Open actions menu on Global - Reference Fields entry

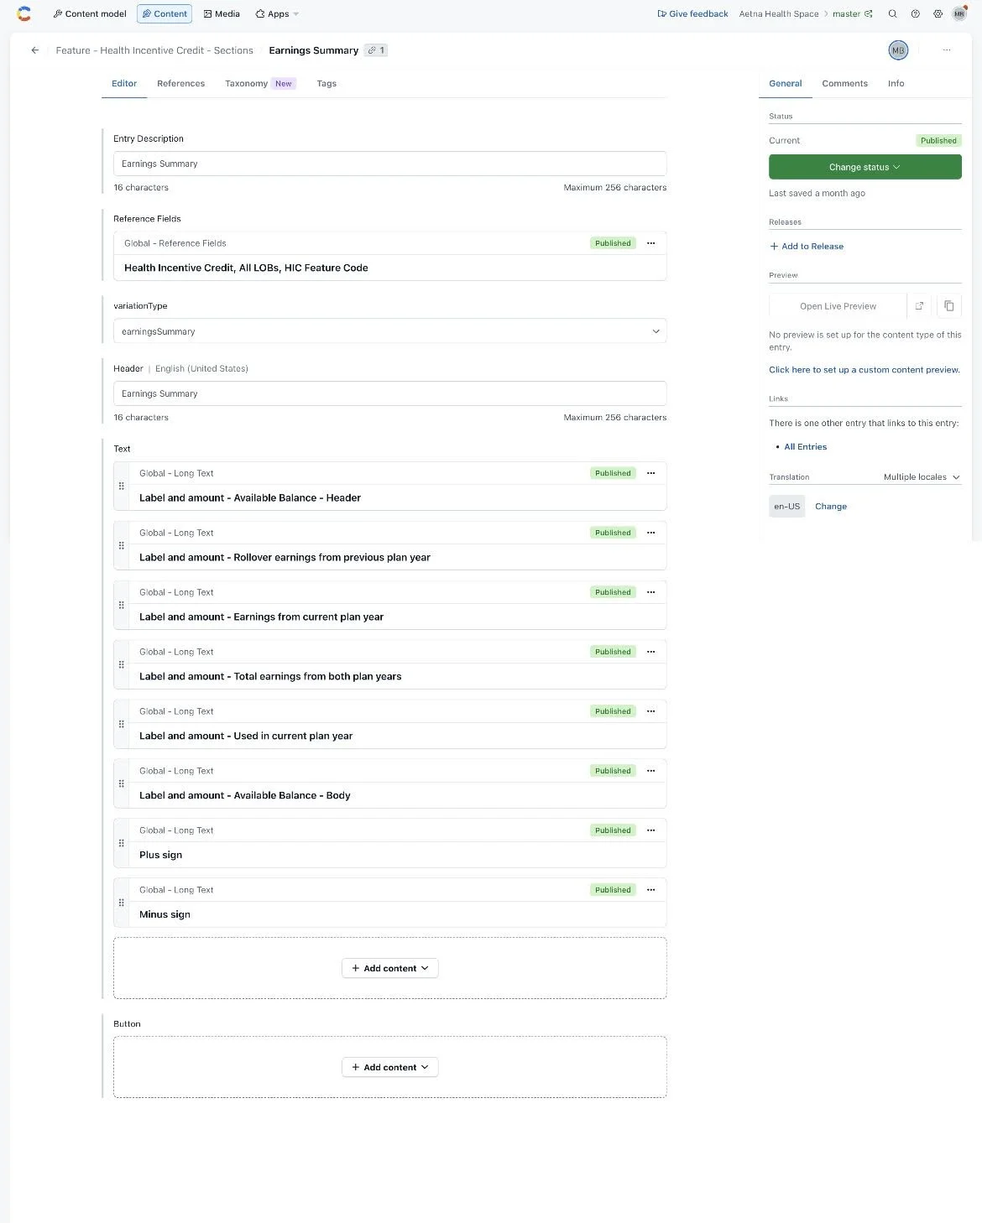click(651, 243)
